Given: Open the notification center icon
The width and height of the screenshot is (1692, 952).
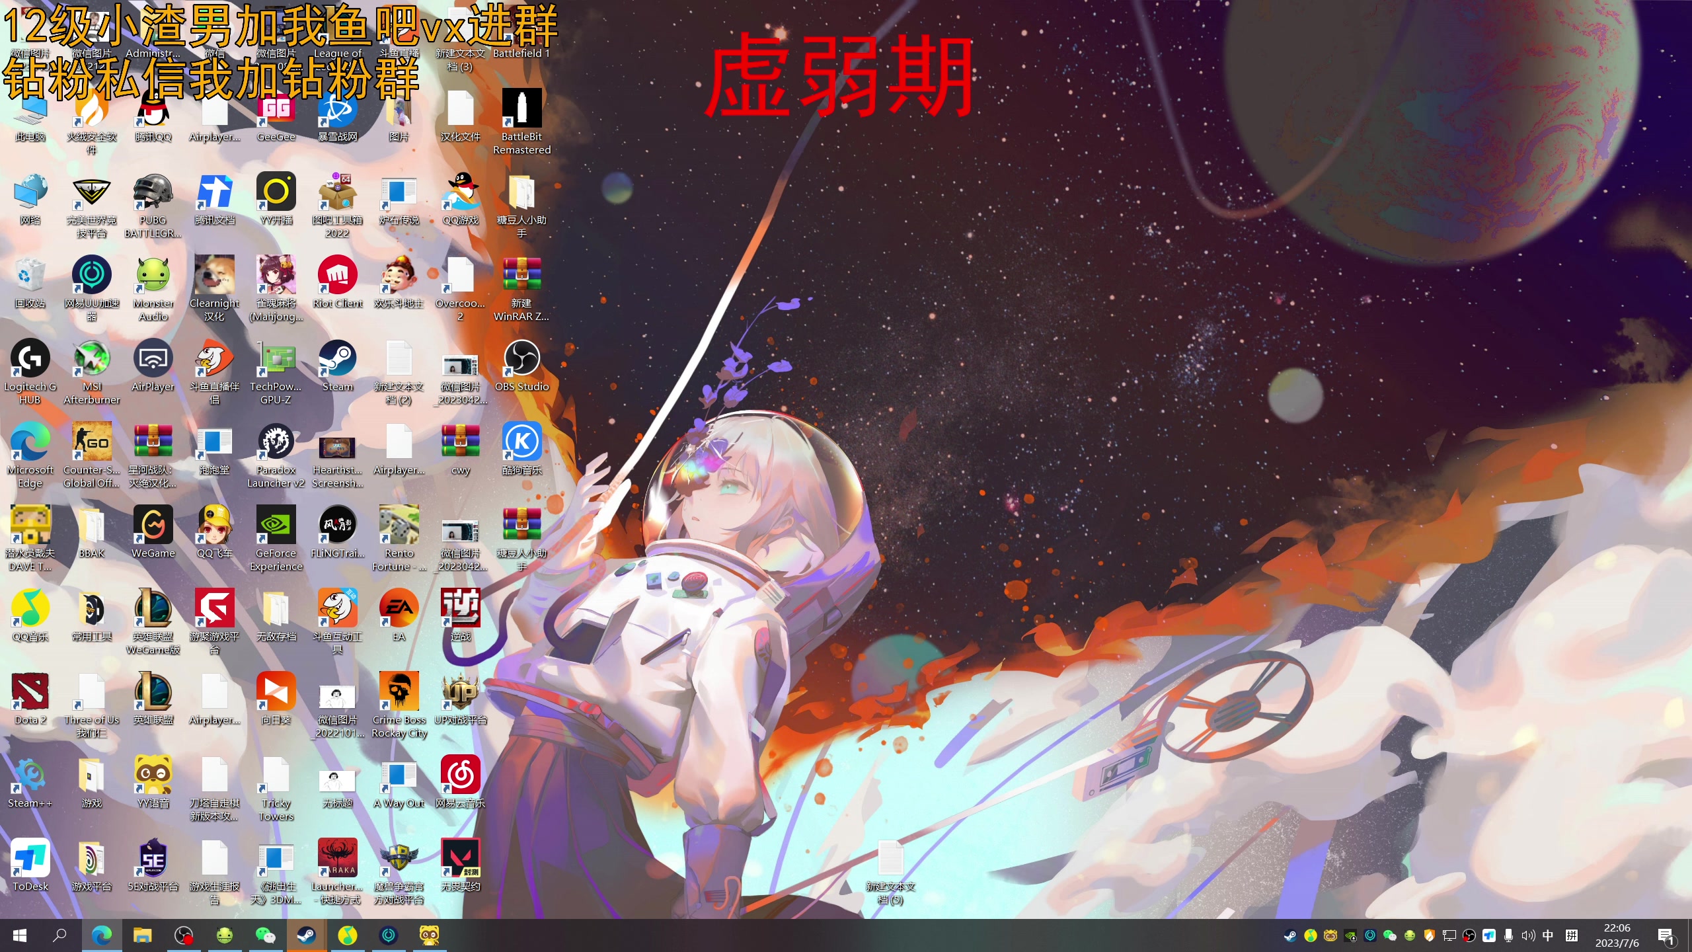Looking at the screenshot, I should (1666, 935).
